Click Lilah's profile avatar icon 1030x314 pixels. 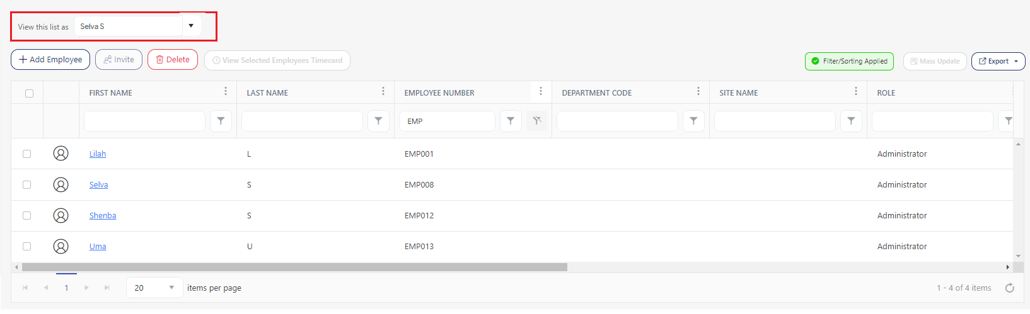pyautogui.click(x=61, y=154)
